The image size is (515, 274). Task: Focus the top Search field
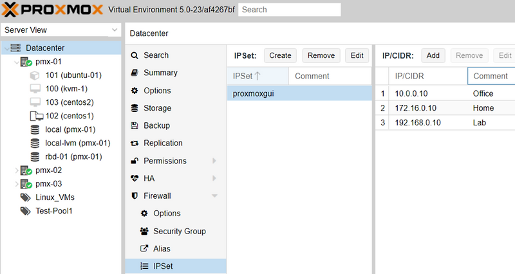(290, 10)
